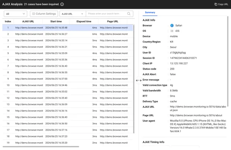Select row 3 started 16:35:14
This screenshot has width=231, height=150.
coord(67,40)
